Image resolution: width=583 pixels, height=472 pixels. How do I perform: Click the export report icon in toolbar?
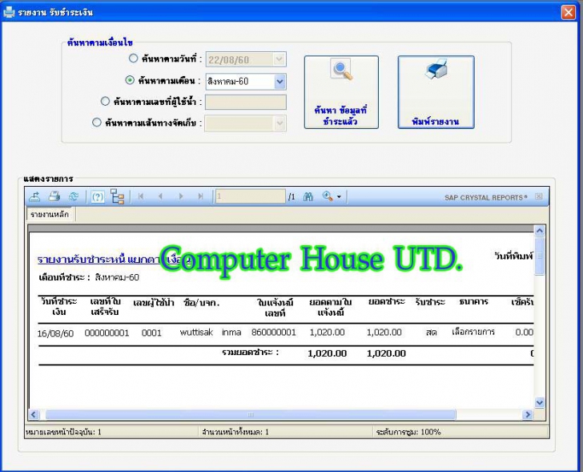tap(35, 196)
